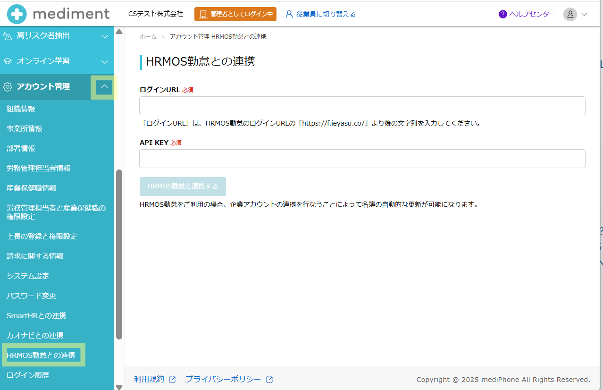
Task: Open the ヘルプセンター link
Action: point(533,14)
